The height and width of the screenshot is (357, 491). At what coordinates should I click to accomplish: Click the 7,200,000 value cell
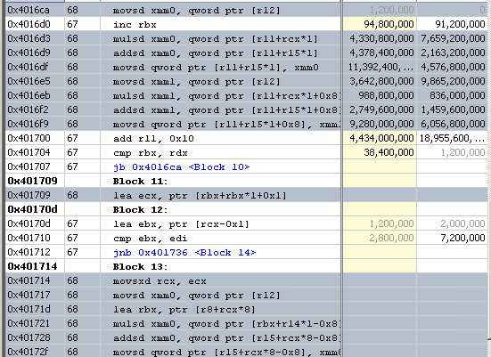pos(452,239)
